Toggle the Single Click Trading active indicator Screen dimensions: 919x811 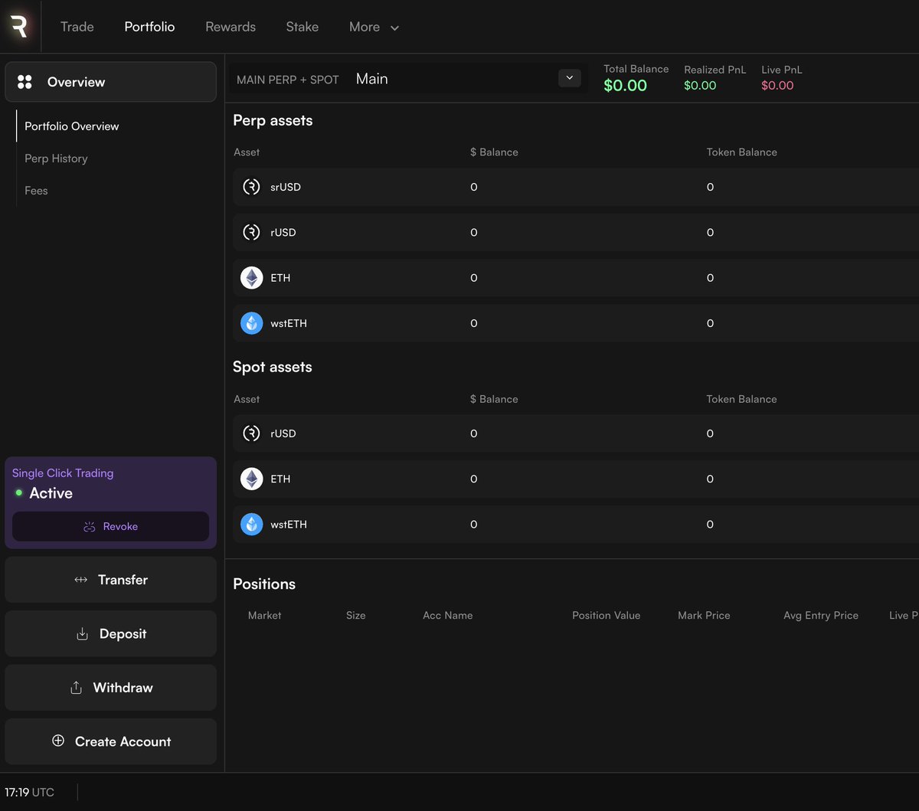pyautogui.click(x=18, y=493)
